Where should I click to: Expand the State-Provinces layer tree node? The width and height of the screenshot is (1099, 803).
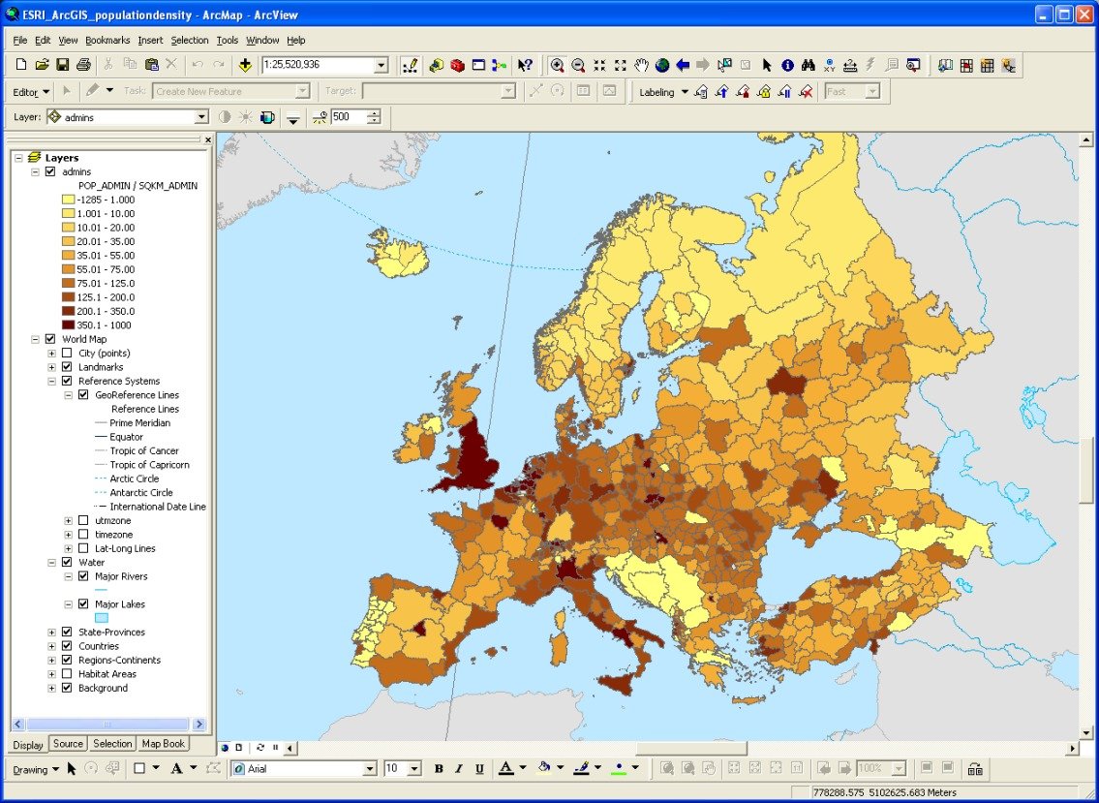52,633
